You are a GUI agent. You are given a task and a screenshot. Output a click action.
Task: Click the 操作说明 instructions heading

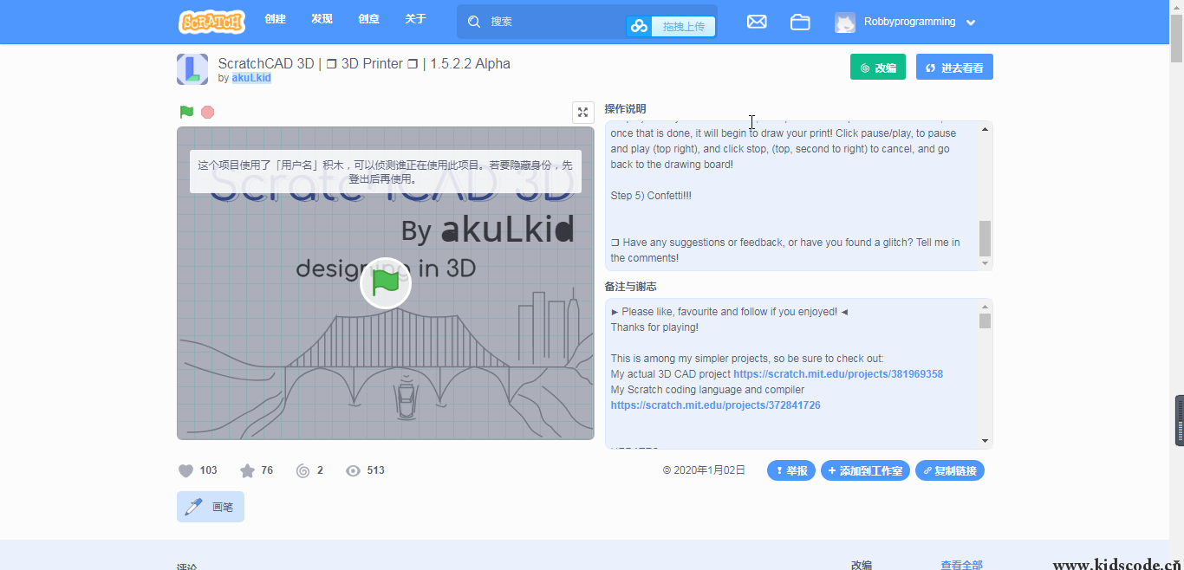tap(625, 109)
